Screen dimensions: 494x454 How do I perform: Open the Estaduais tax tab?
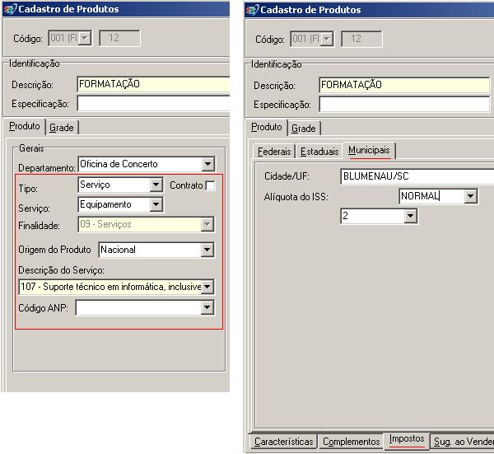[x=319, y=152]
